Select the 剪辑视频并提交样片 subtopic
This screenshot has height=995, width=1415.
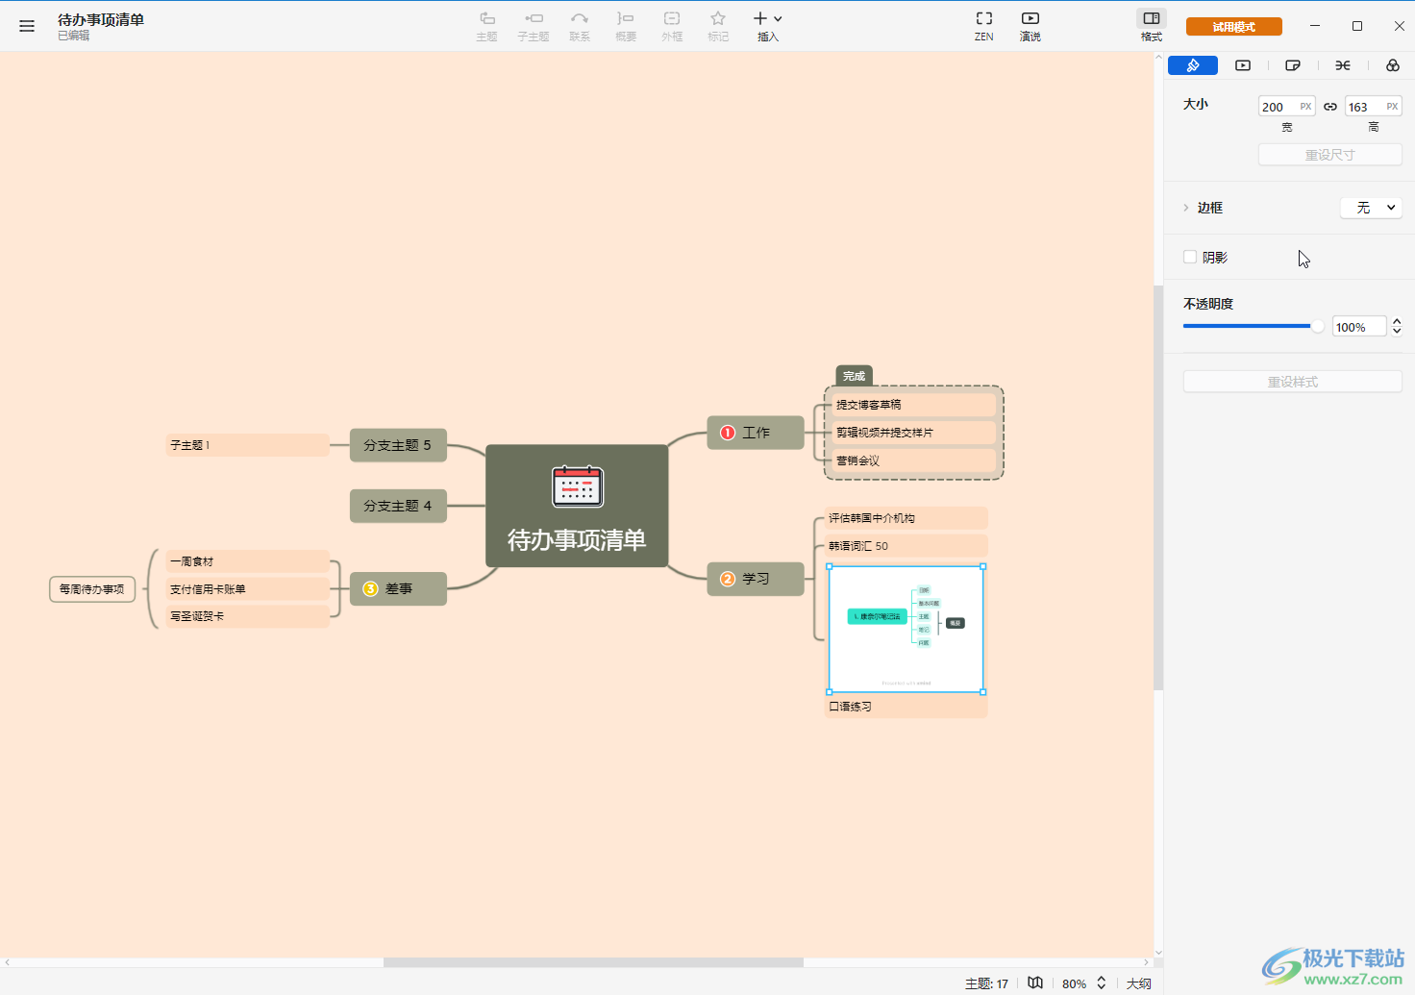coord(913,433)
